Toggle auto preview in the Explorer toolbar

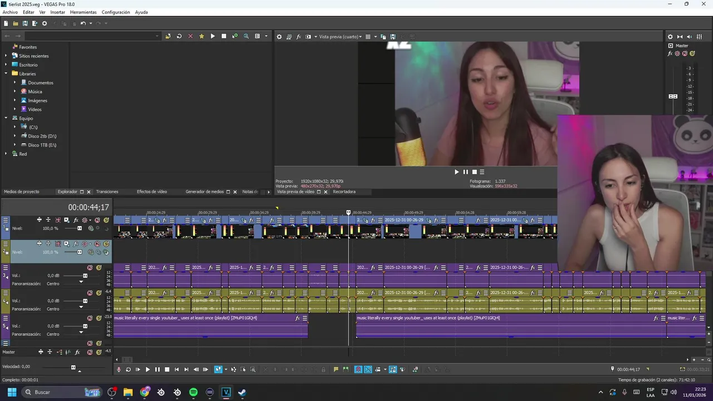[235, 36]
